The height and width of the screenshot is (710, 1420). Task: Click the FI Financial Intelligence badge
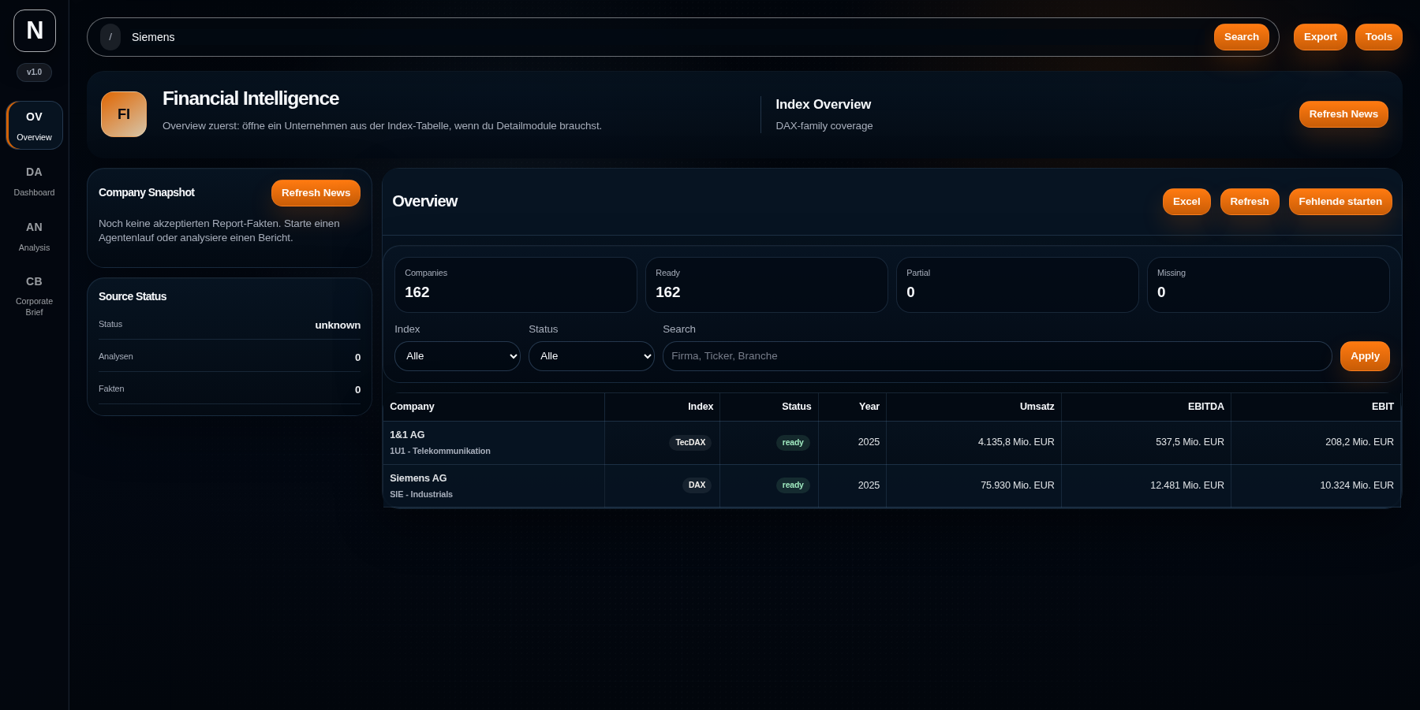pos(124,114)
